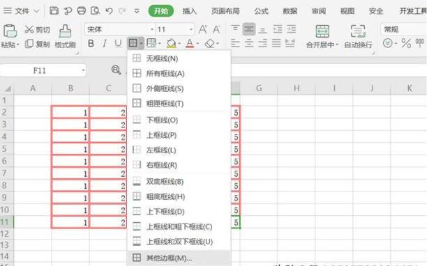Click increase indent icon
This screenshot has width=427, height=266.
[291, 29]
